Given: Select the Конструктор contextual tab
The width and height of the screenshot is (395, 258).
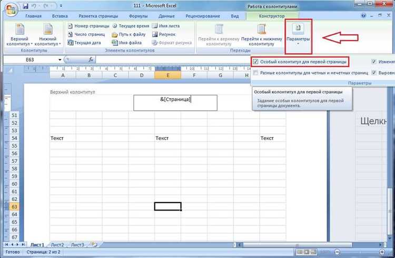Looking at the screenshot, I should coord(272,16).
